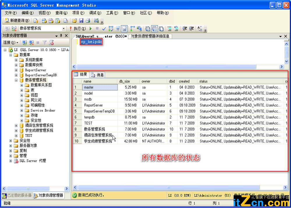Click the owner column header

coord(153,81)
